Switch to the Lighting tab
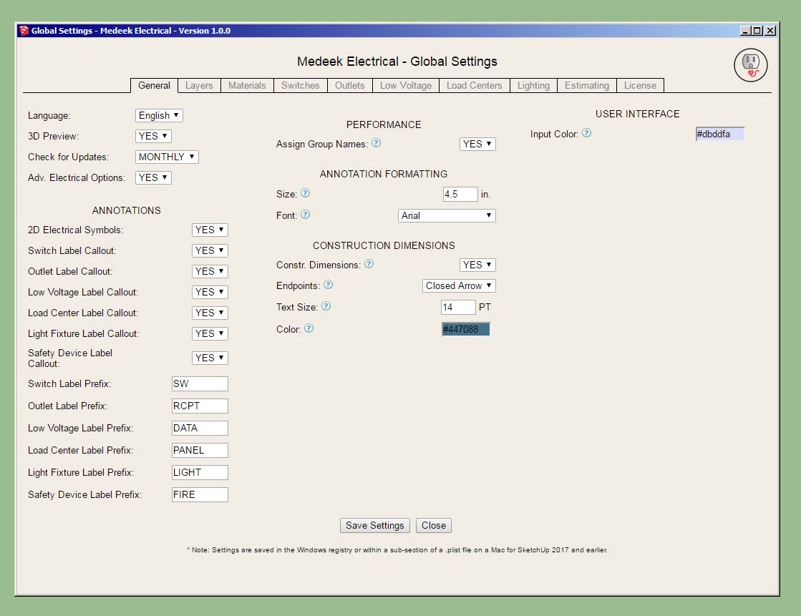Viewport: 801px width, 616px height. pyautogui.click(x=533, y=85)
